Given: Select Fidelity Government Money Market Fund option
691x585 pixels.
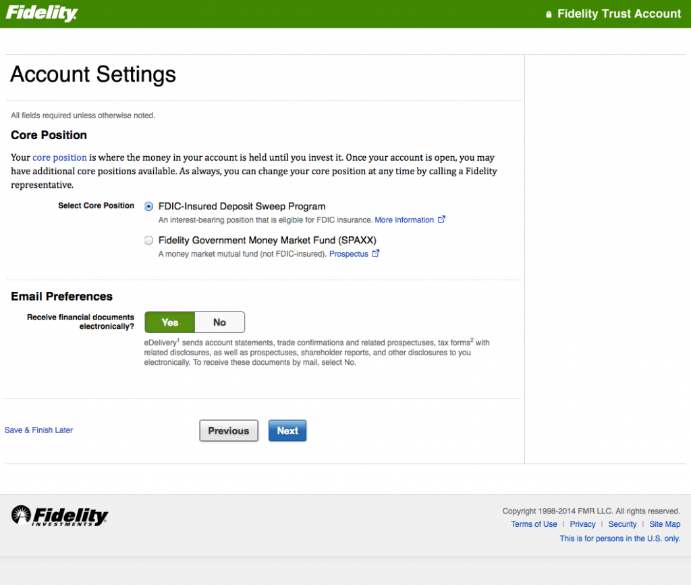Looking at the screenshot, I should [149, 240].
